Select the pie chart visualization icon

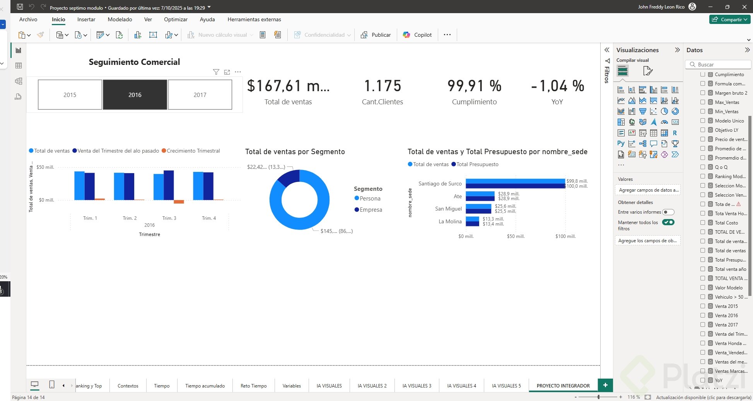[x=664, y=112]
